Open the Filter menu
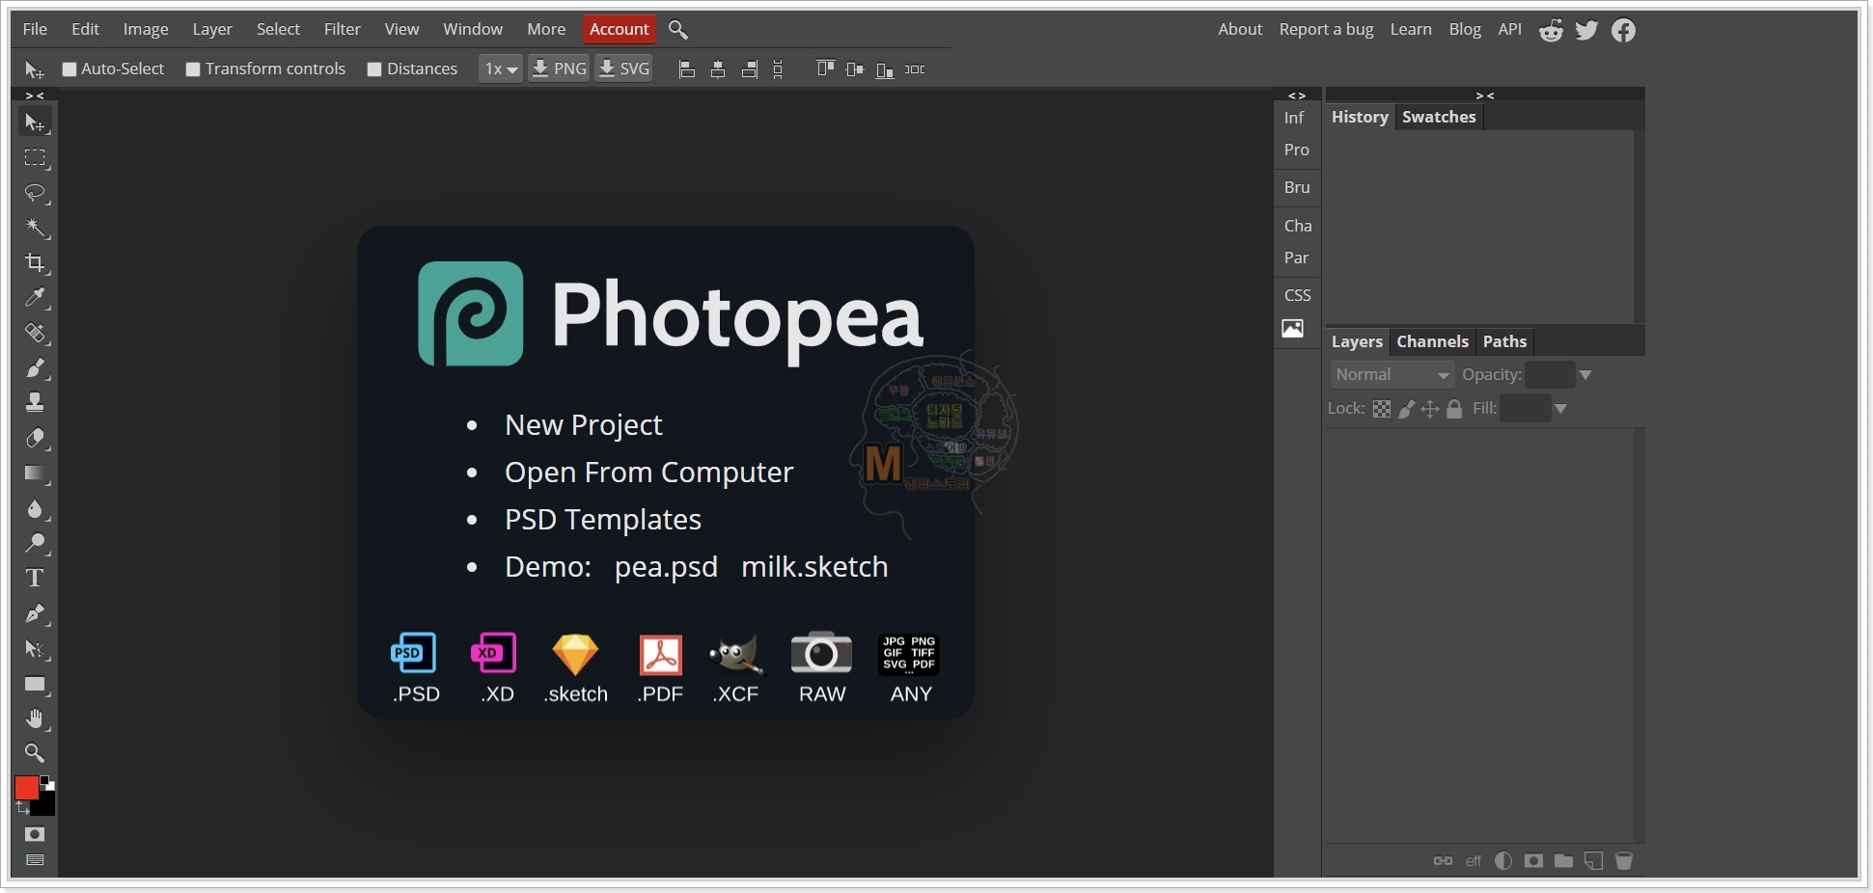 coord(342,30)
